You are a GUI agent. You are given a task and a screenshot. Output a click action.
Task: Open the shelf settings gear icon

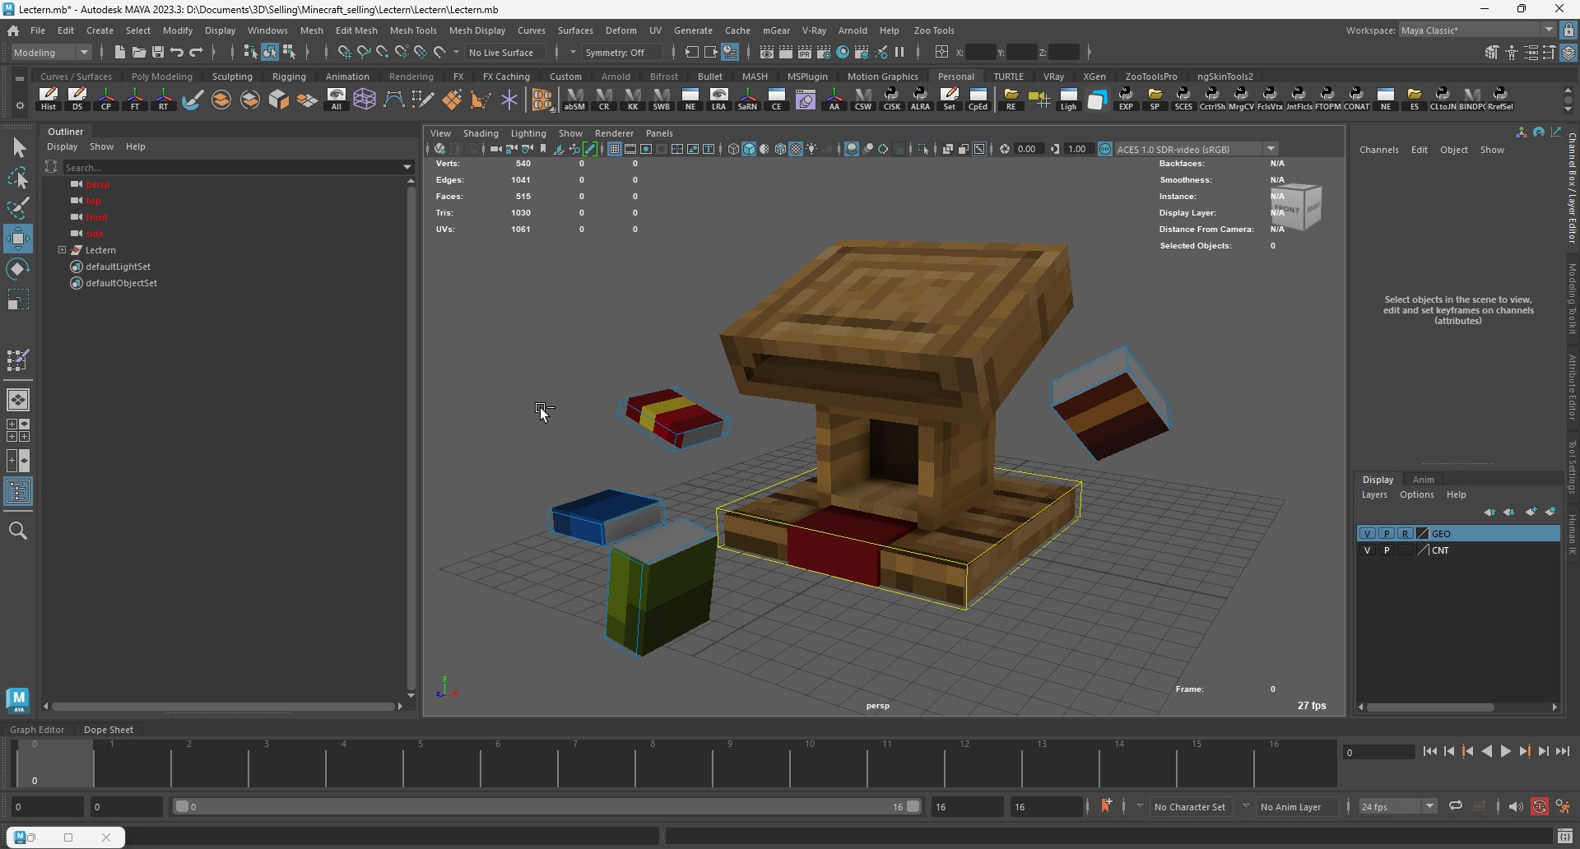(20, 105)
